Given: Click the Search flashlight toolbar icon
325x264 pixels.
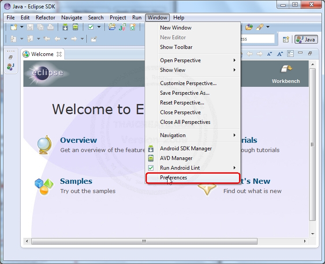Looking at the screenshot, I should 259,27.
